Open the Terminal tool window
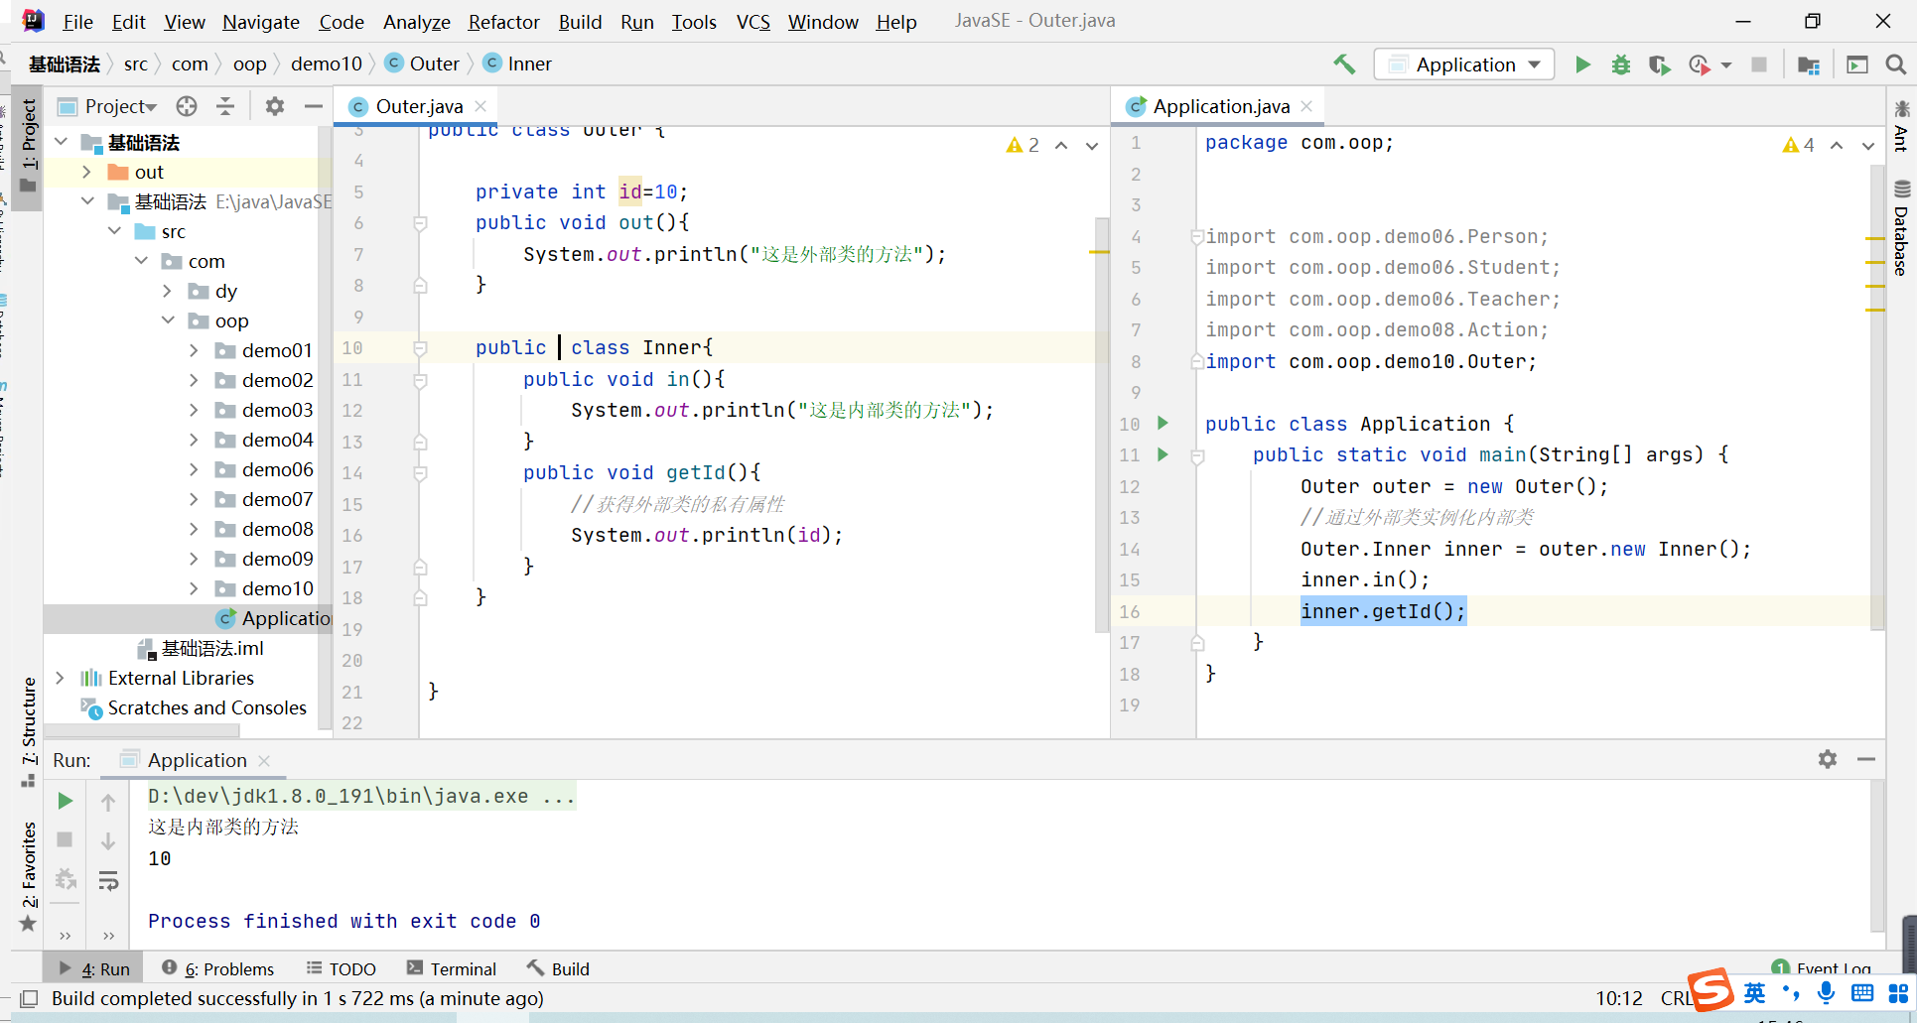Image resolution: width=1917 pixels, height=1023 pixels. [x=452, y=968]
